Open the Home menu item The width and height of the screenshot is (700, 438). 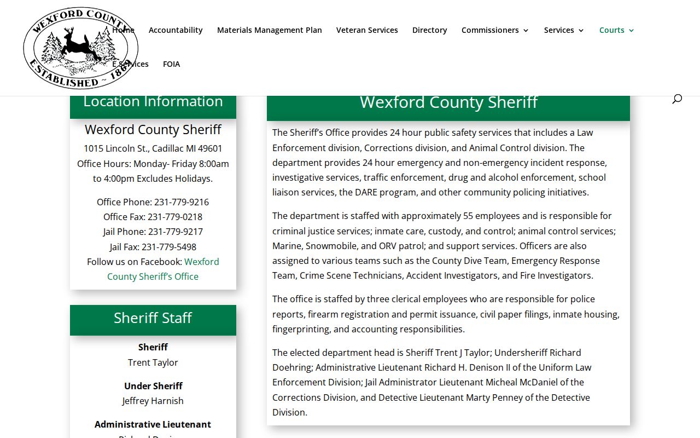tap(123, 30)
